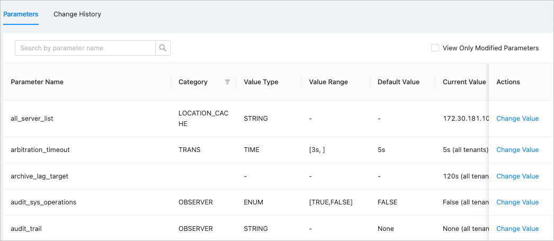554x241 pixels.
Task: Click the Actions column header
Action: [508, 82]
